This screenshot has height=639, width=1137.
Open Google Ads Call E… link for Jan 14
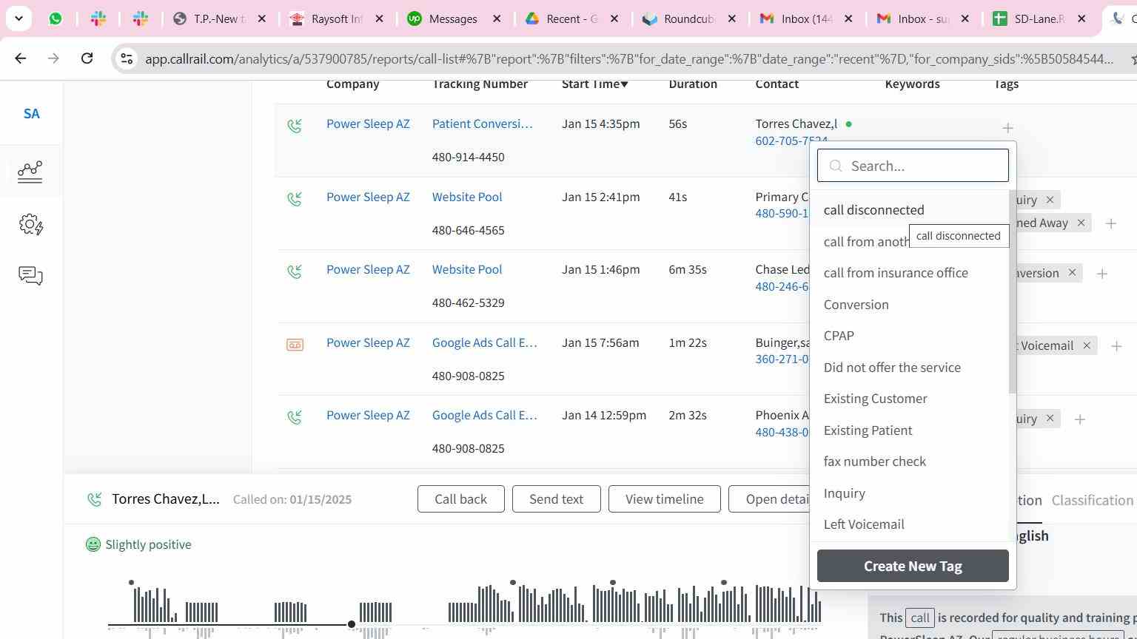tap(484, 416)
